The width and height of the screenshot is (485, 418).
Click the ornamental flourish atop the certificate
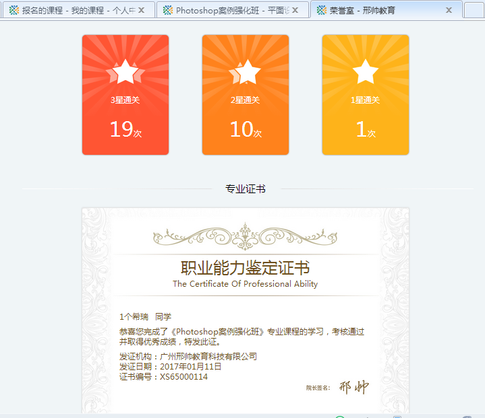pos(245,236)
